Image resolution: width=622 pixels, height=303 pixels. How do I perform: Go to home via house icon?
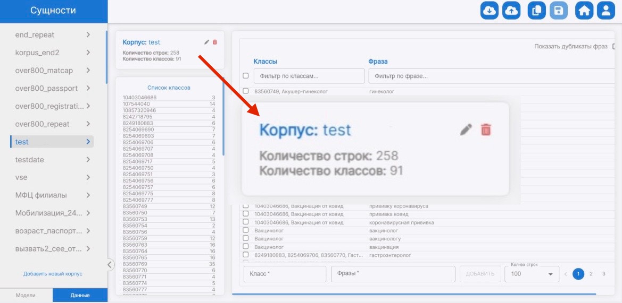coord(584,11)
